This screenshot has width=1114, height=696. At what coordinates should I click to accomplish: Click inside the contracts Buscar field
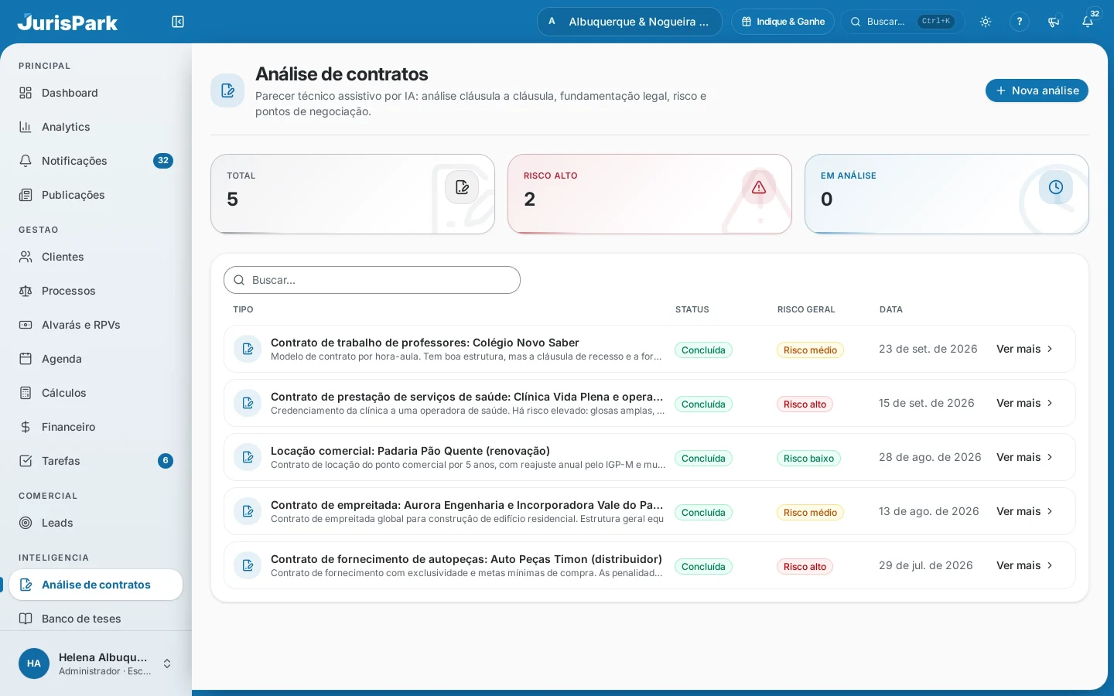coord(372,280)
